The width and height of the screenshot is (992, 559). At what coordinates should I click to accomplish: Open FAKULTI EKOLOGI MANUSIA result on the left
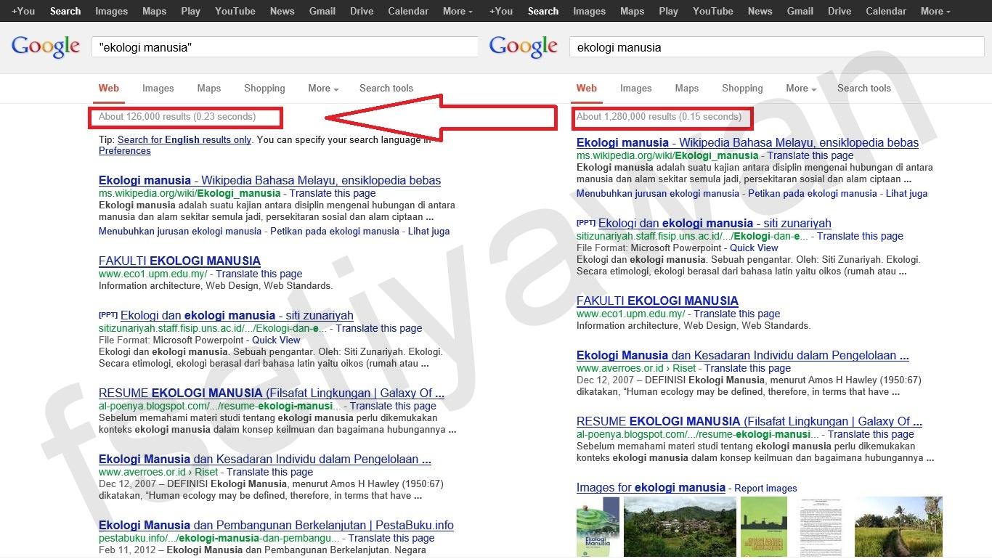(179, 261)
